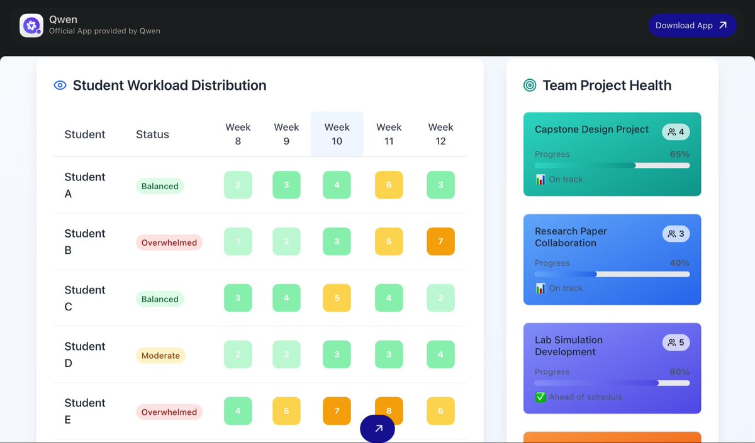The height and width of the screenshot is (443, 755).
Task: Click the eye icon beside Student Workload Distribution
Action: (x=60, y=85)
